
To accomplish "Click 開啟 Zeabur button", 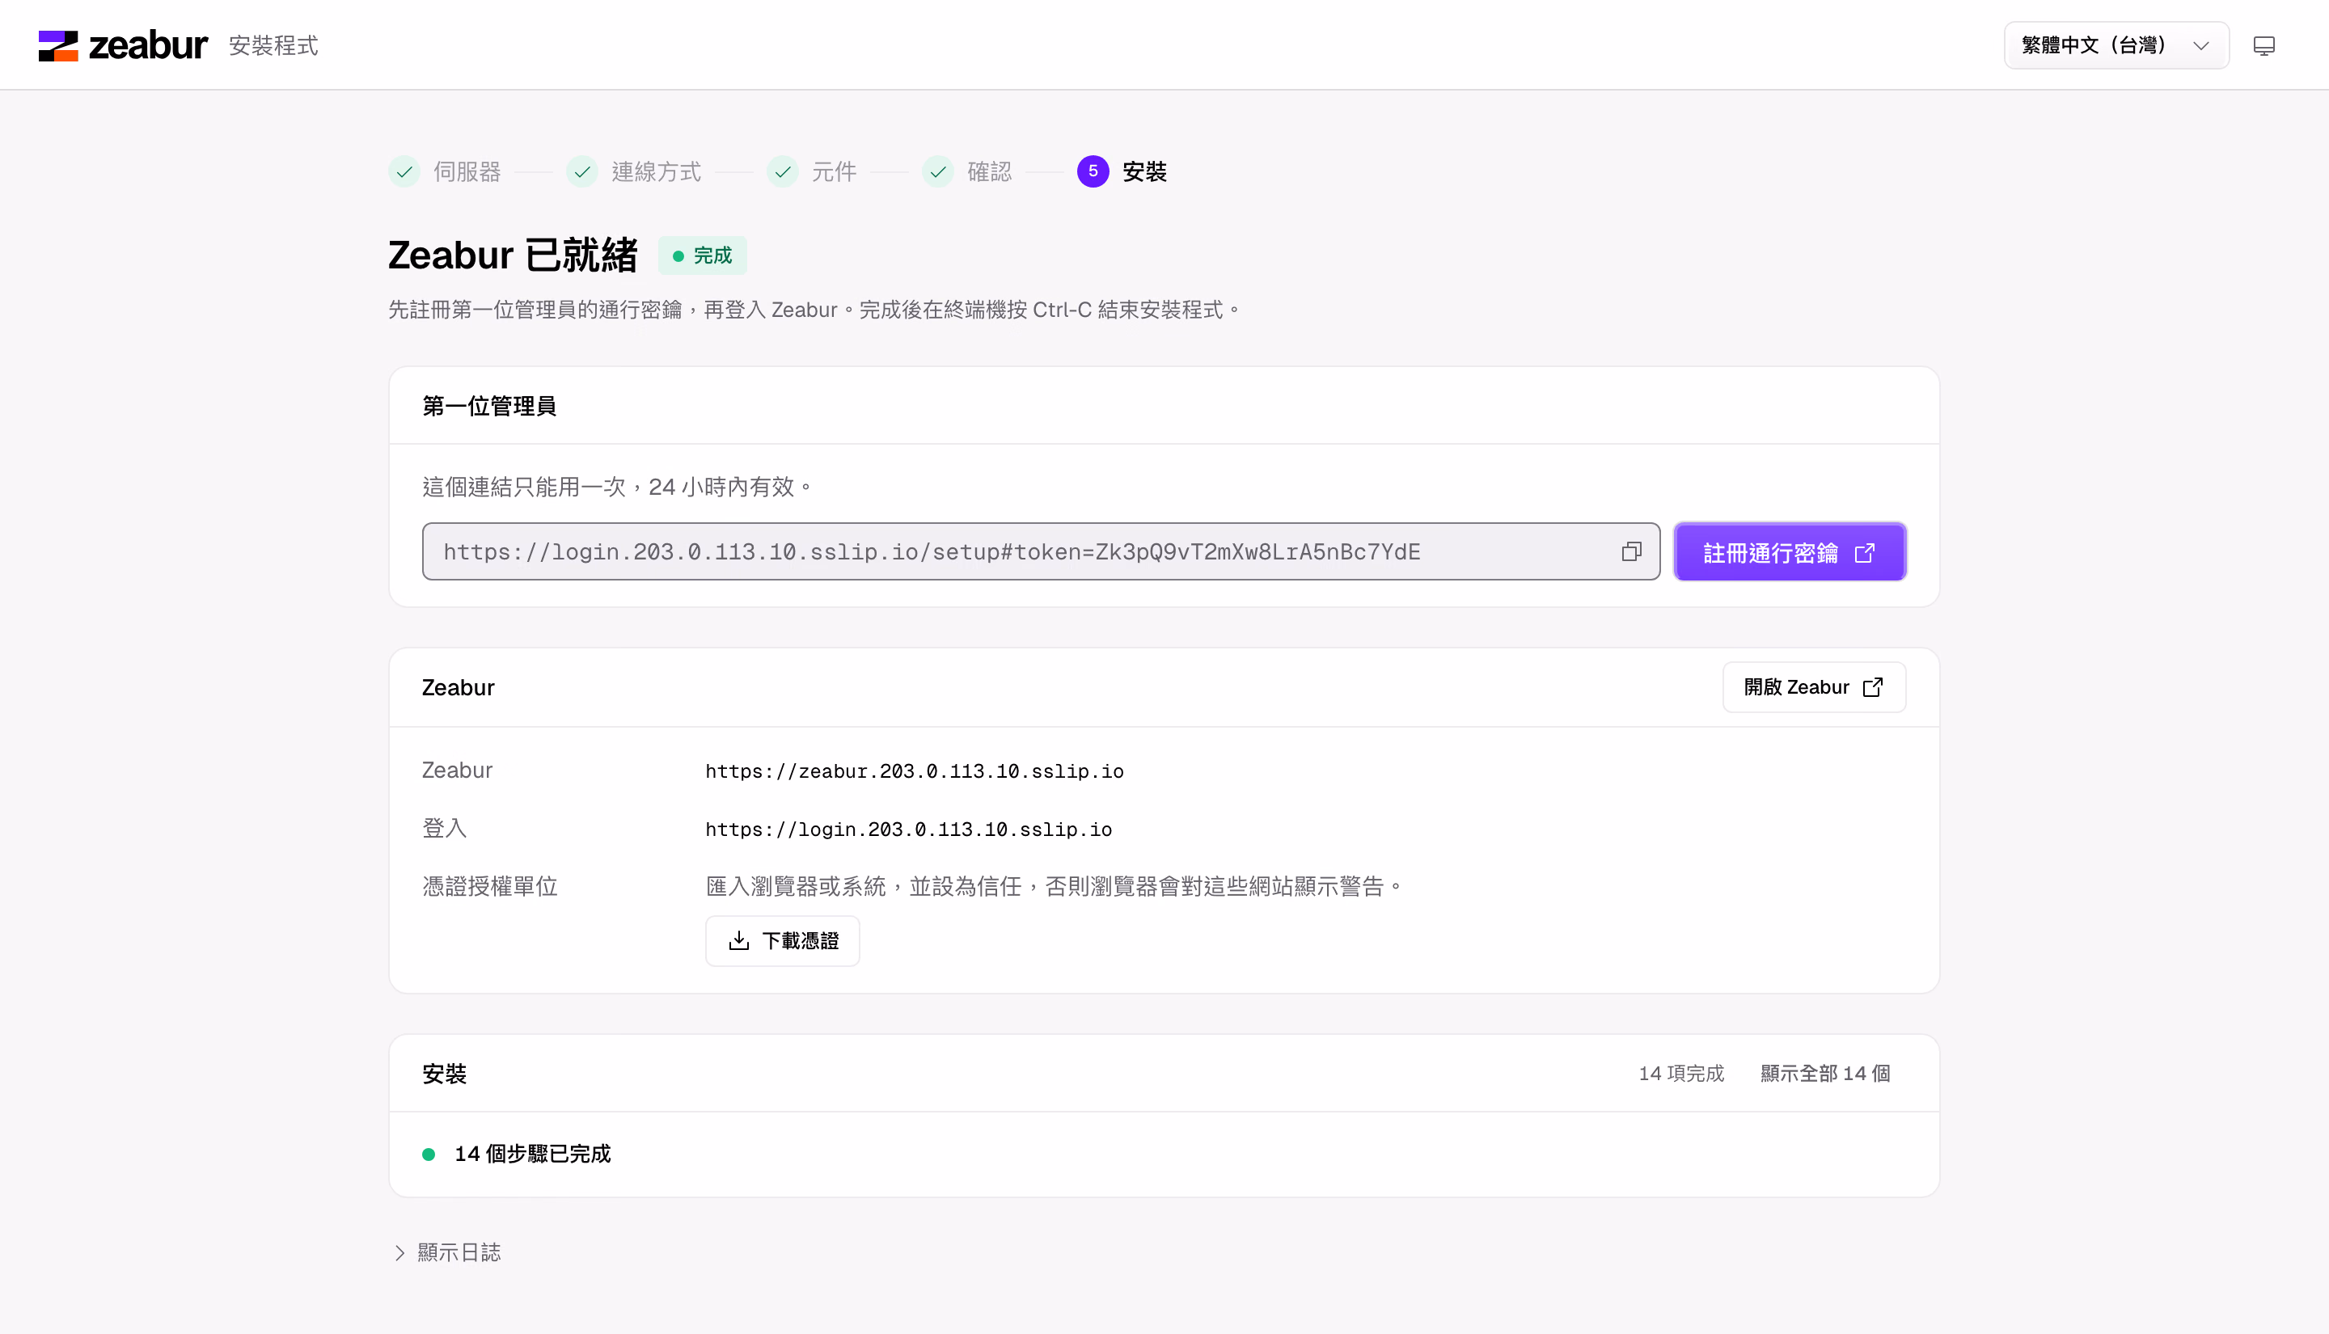I will point(1813,687).
